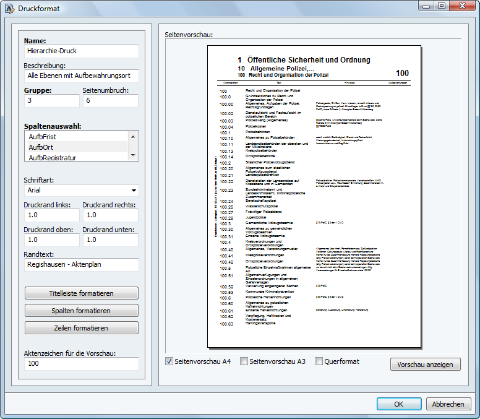480x419 pixels.
Task: Click the Name field containing Hierarchie-Druck
Action: pos(81,51)
